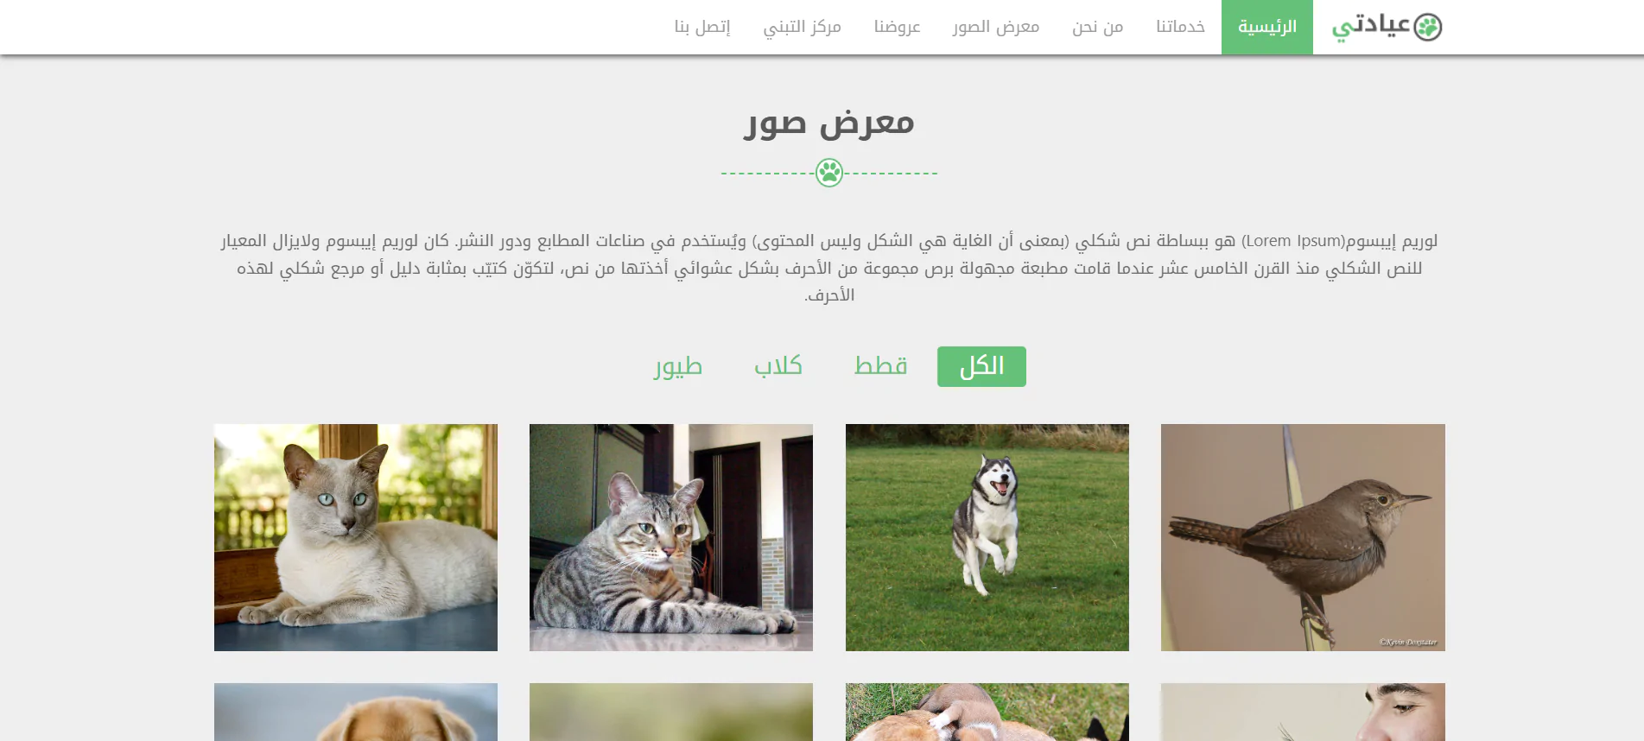Viewport: 1644px width, 741px height.
Task: View the running husky dog image
Action: tap(987, 537)
